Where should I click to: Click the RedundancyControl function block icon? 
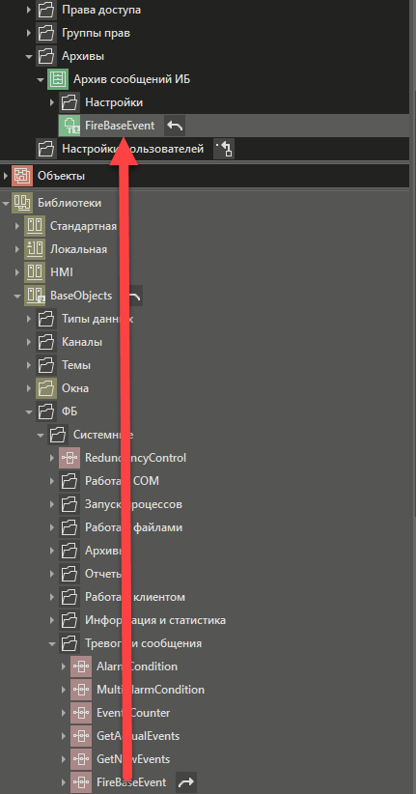pos(69,458)
